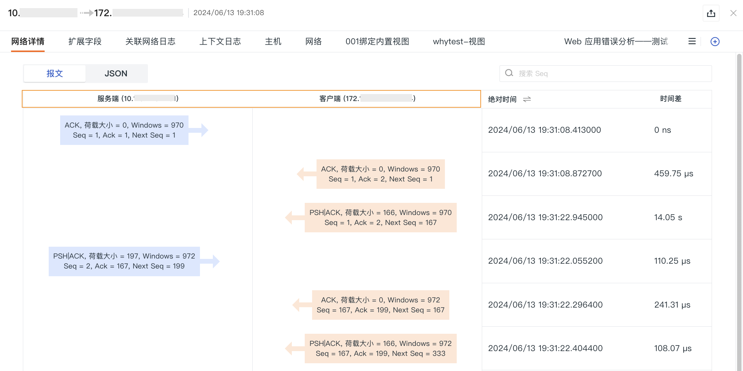Click the 459.75 μs time difference

pos(674,173)
